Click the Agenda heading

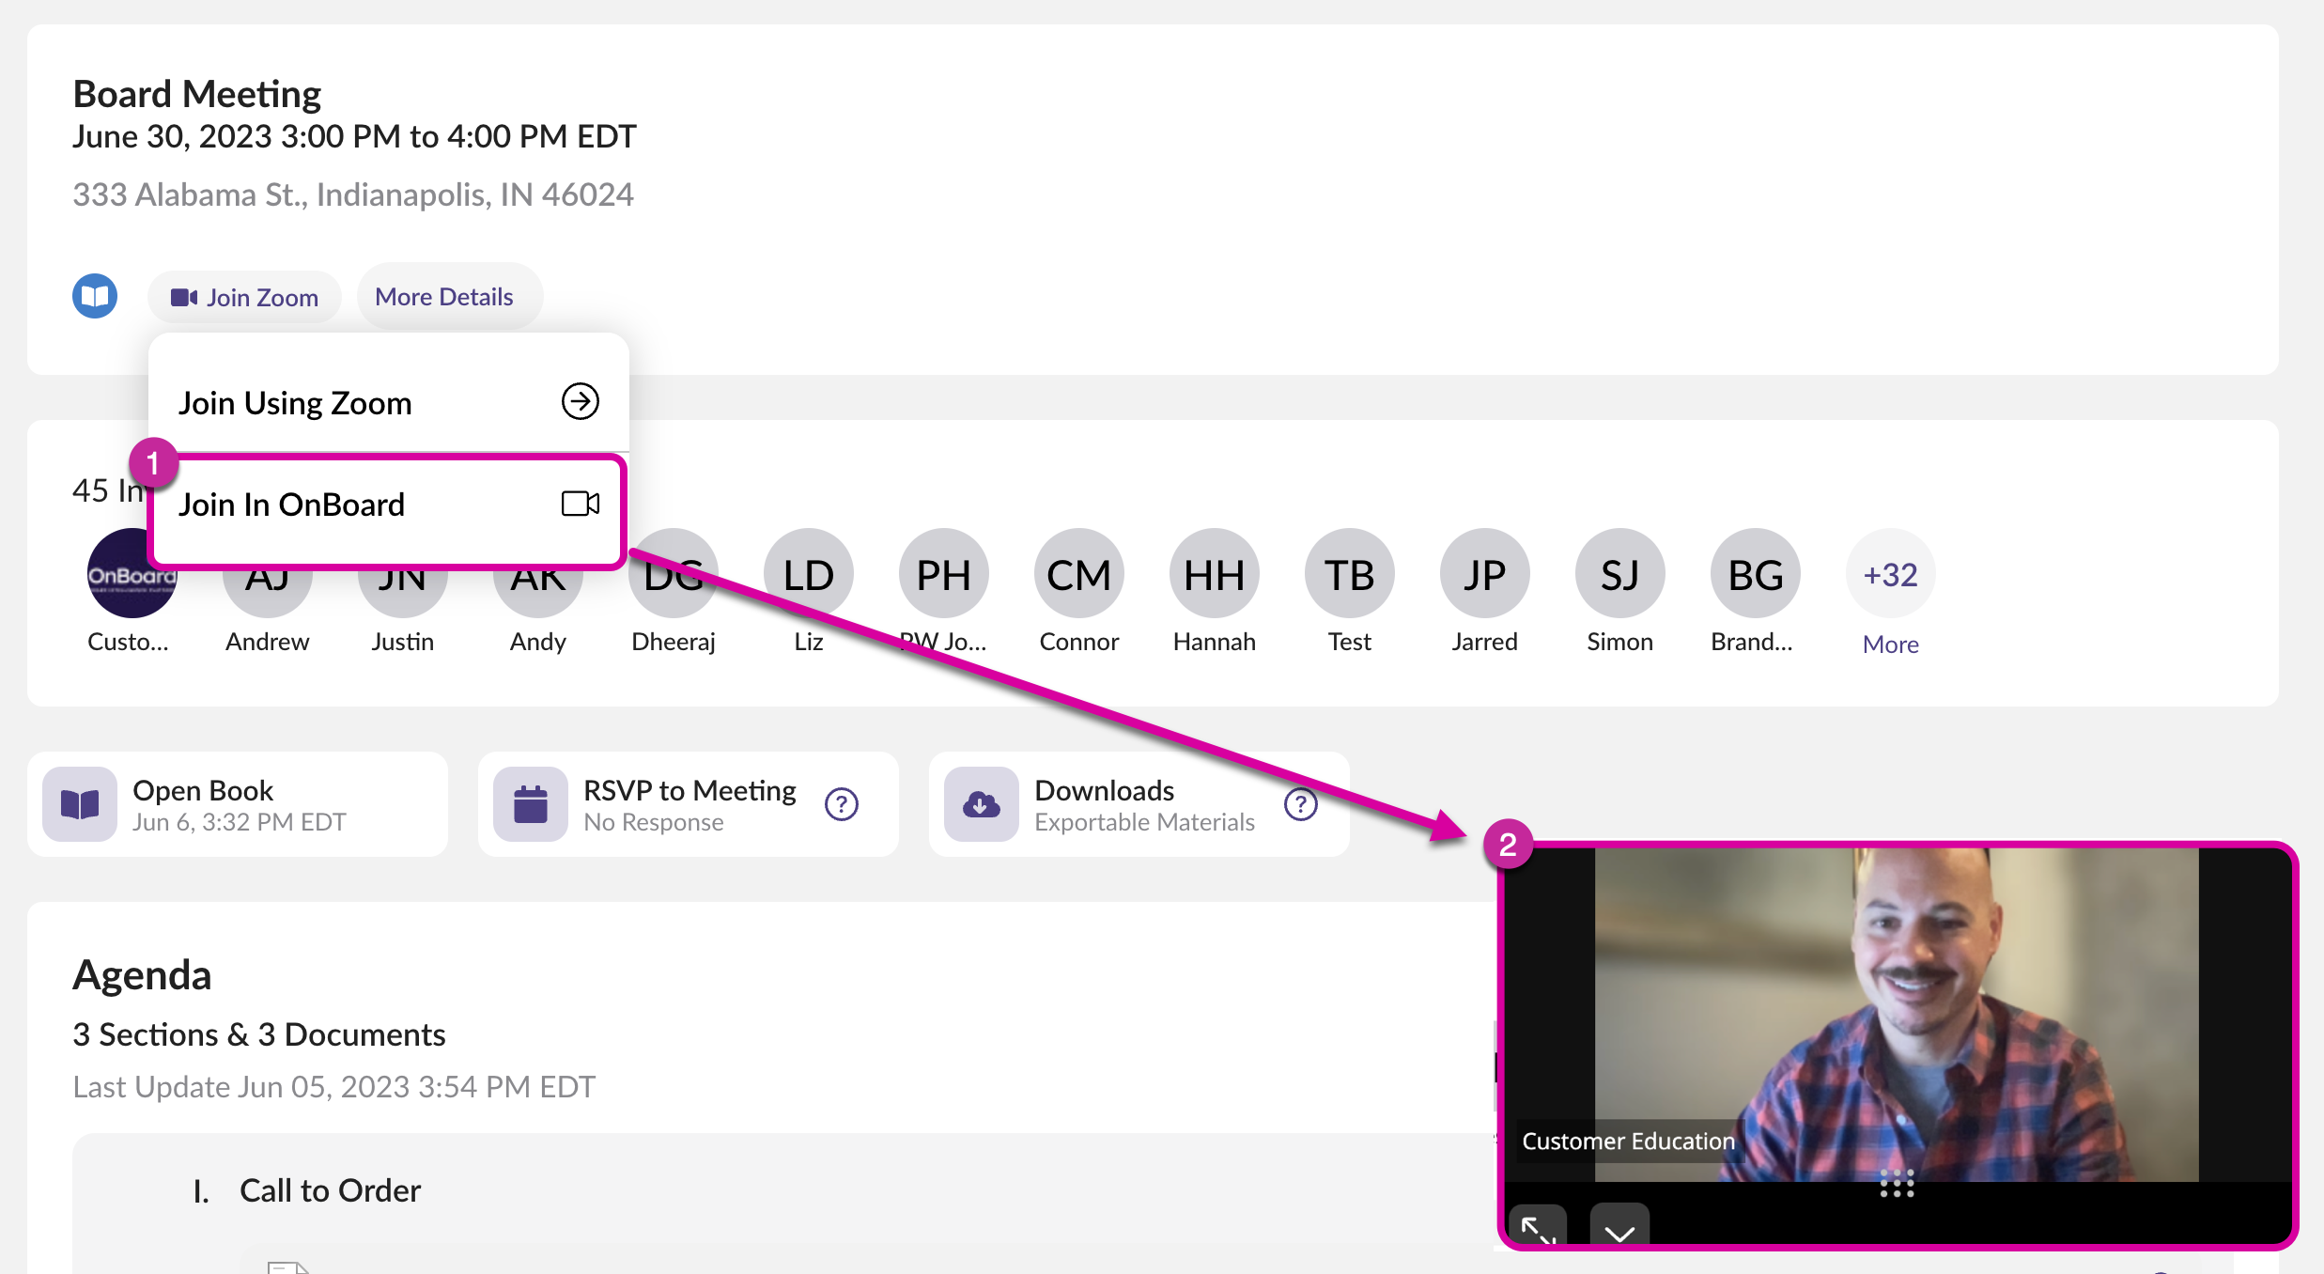[x=142, y=975]
